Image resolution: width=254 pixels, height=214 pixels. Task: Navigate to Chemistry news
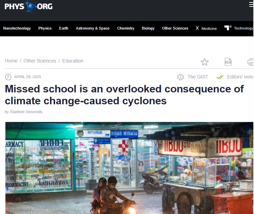pyautogui.click(x=126, y=28)
